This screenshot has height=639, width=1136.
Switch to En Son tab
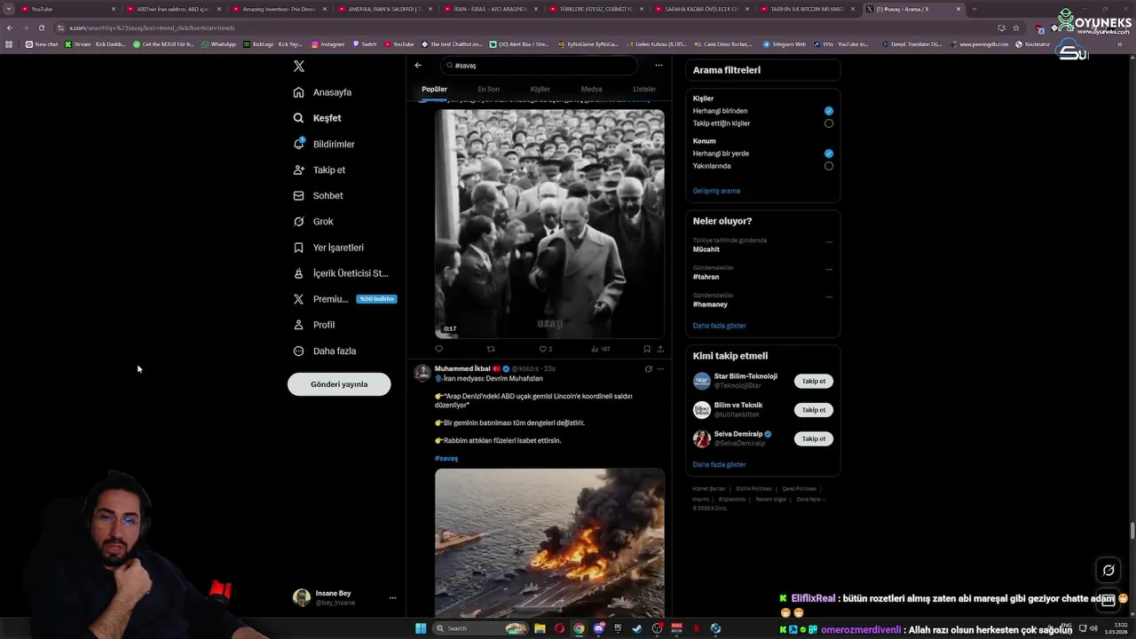tap(488, 89)
